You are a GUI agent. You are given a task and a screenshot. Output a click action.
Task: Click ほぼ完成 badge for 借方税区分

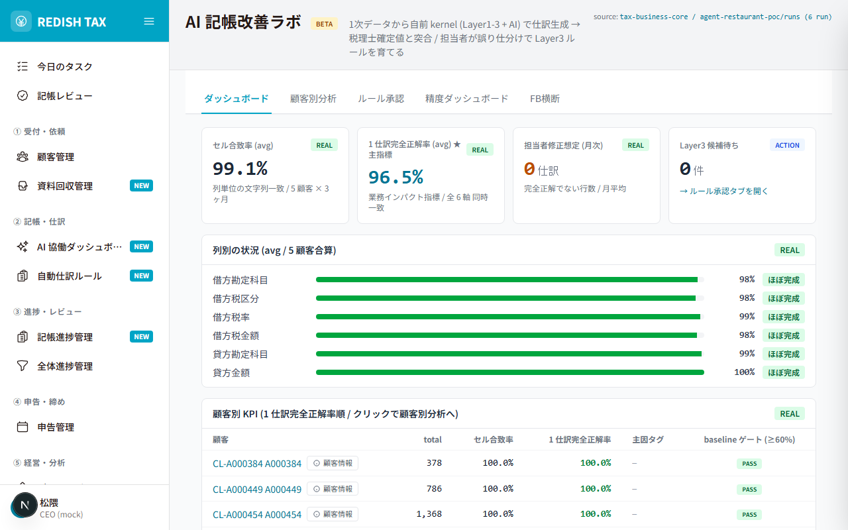(x=784, y=298)
